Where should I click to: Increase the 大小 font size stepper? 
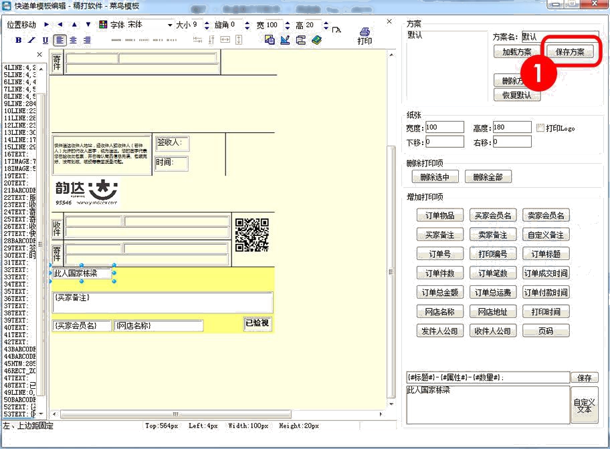pos(207,22)
